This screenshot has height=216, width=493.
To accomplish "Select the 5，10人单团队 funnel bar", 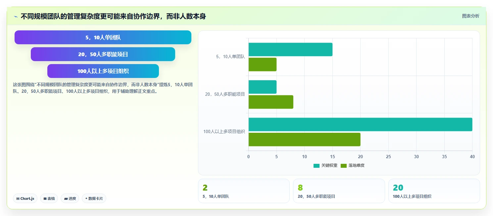I will 103,37.
